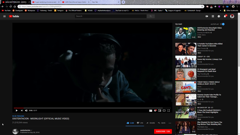
Task: Open the YouTube bookmark
Action: coord(6,10)
